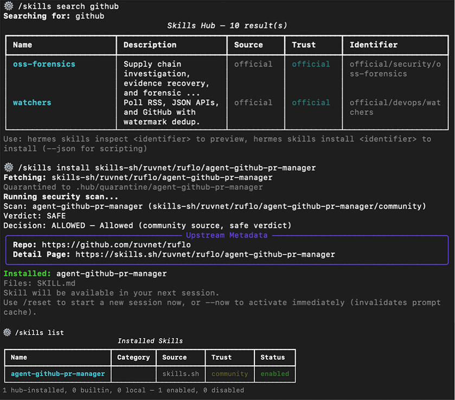
Task: Click the 'oss-forensics' skill name
Action: click(44, 64)
